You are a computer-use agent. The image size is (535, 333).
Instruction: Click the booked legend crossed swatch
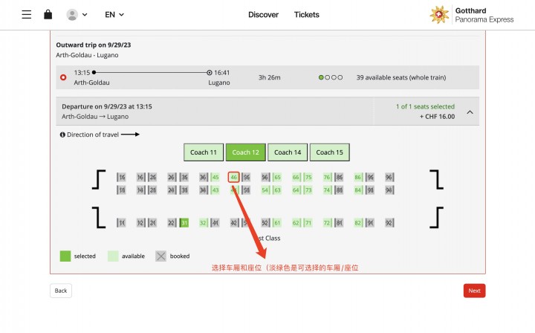click(x=160, y=256)
